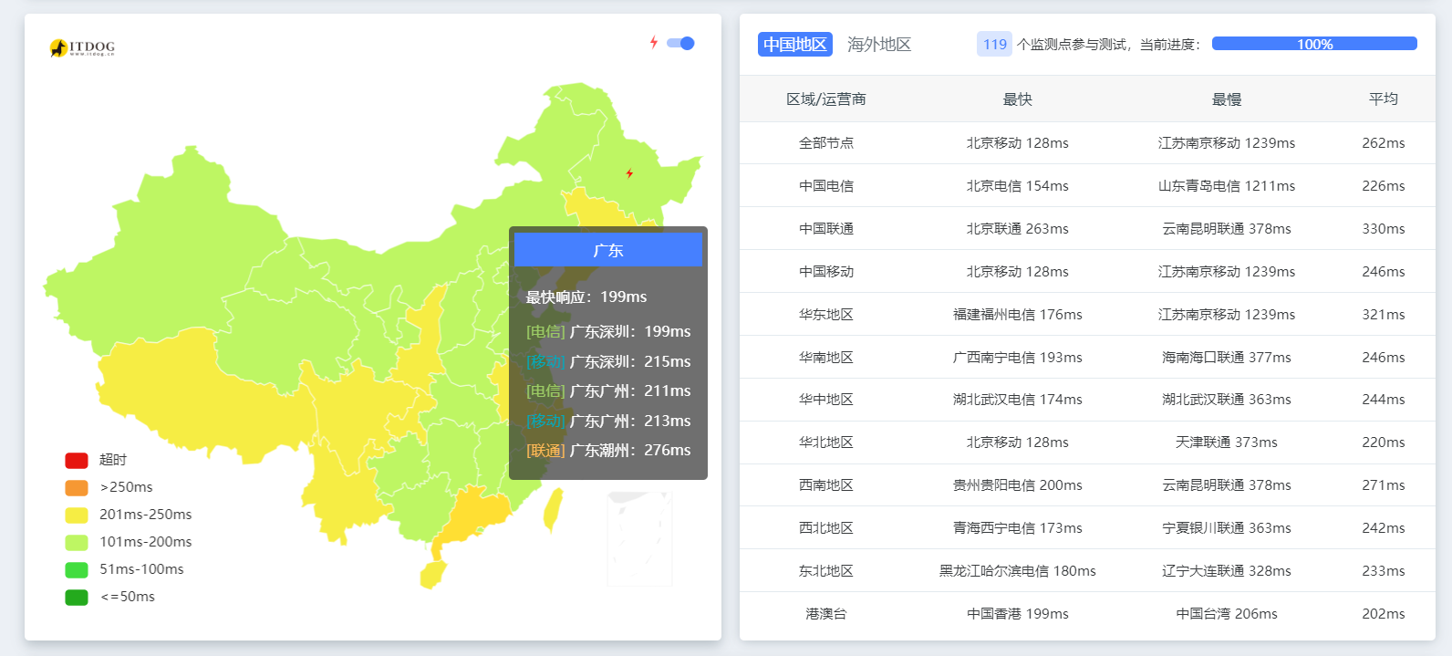
Task: Click the 中国电信 row label
Action: coord(825,185)
